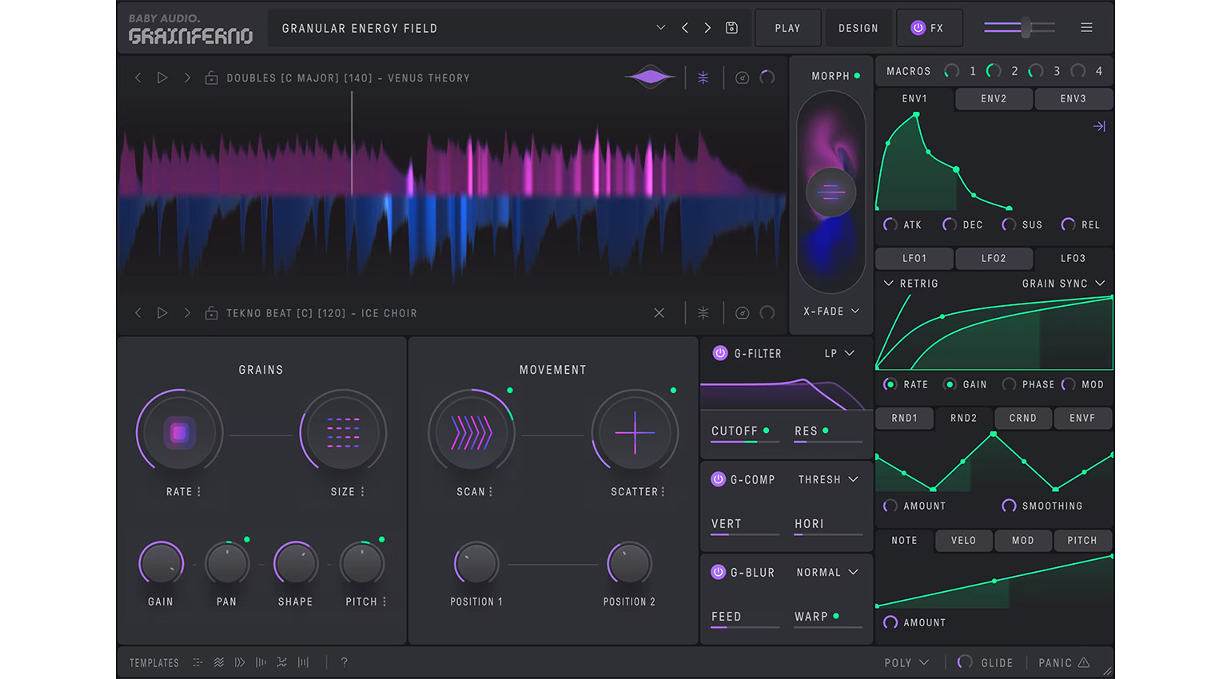The width and height of the screenshot is (1231, 679).
Task: Unlock the Tekno Beat Ice Choir sample
Action: pyautogui.click(x=211, y=313)
